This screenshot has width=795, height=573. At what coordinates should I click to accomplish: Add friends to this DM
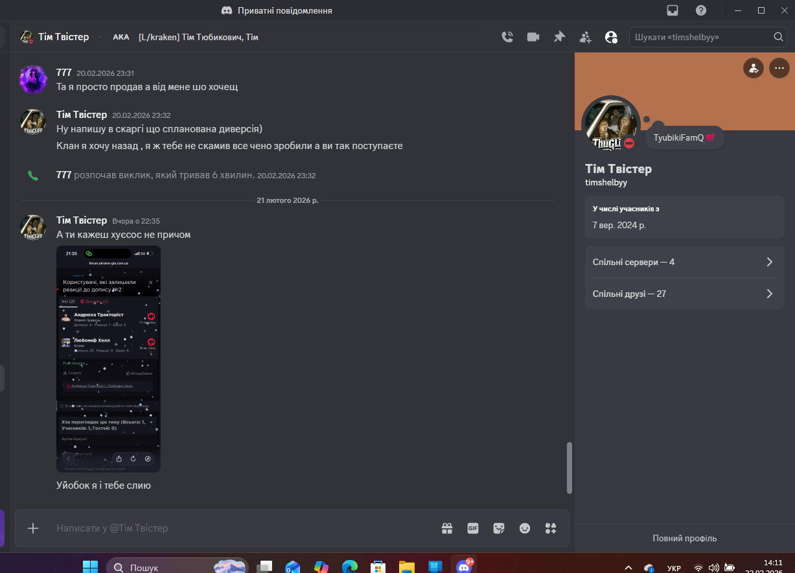pyautogui.click(x=585, y=37)
